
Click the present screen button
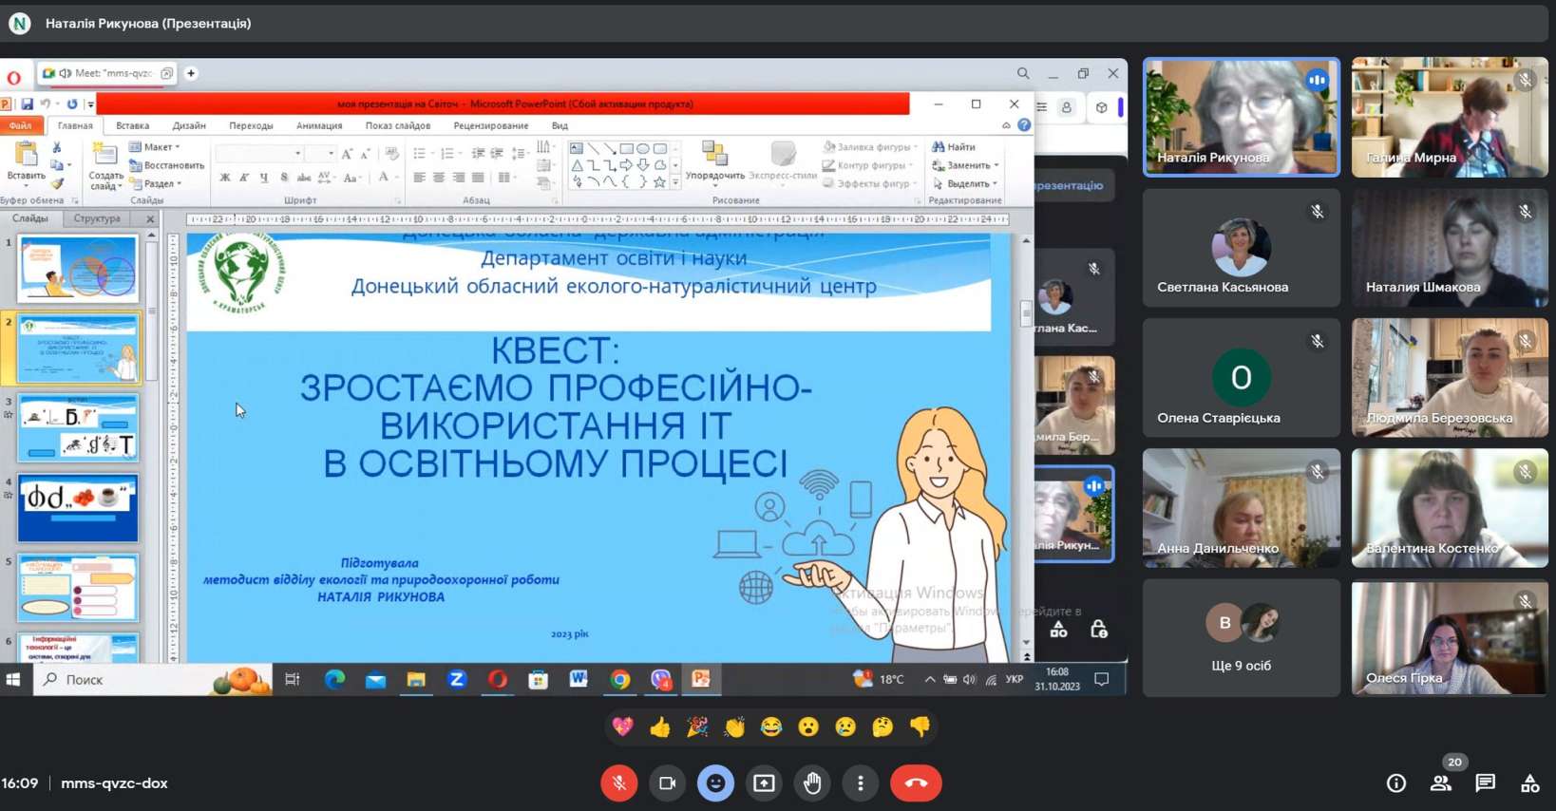764,783
